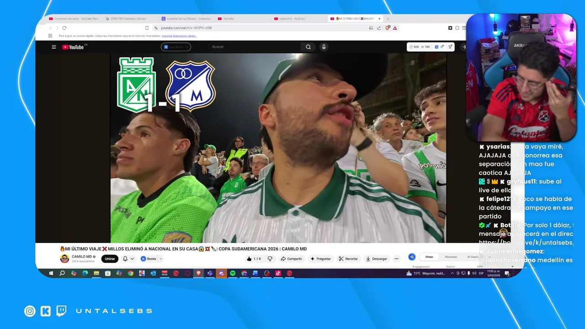
Task: Start voice search with the microphone
Action: (324, 47)
